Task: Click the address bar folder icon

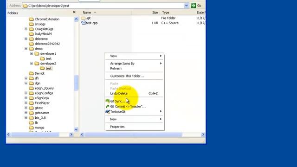Action: tap(25, 6)
